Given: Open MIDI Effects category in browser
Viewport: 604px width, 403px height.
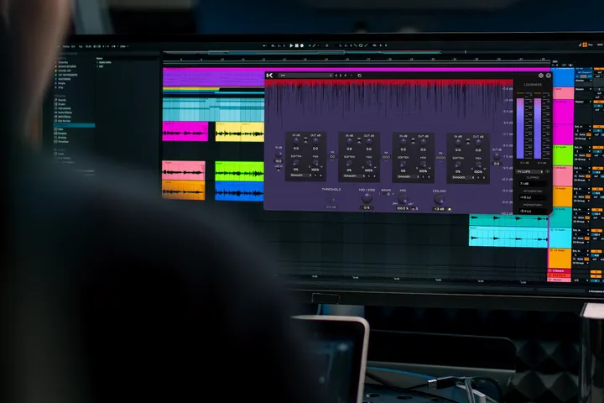Looking at the screenshot, I should [62, 117].
